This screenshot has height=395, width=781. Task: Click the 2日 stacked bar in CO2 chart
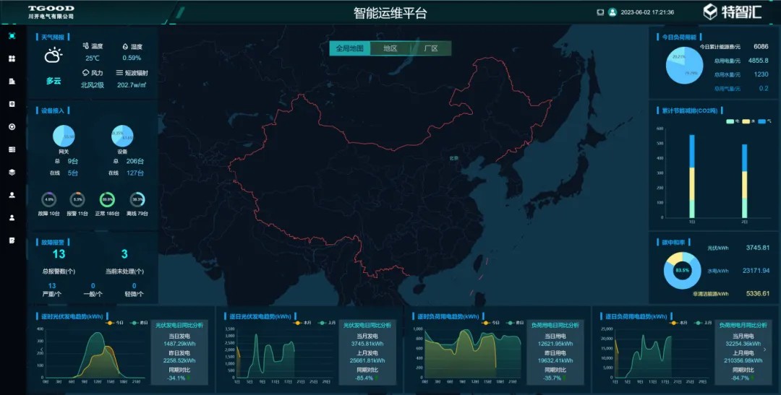pyautogui.click(x=744, y=181)
